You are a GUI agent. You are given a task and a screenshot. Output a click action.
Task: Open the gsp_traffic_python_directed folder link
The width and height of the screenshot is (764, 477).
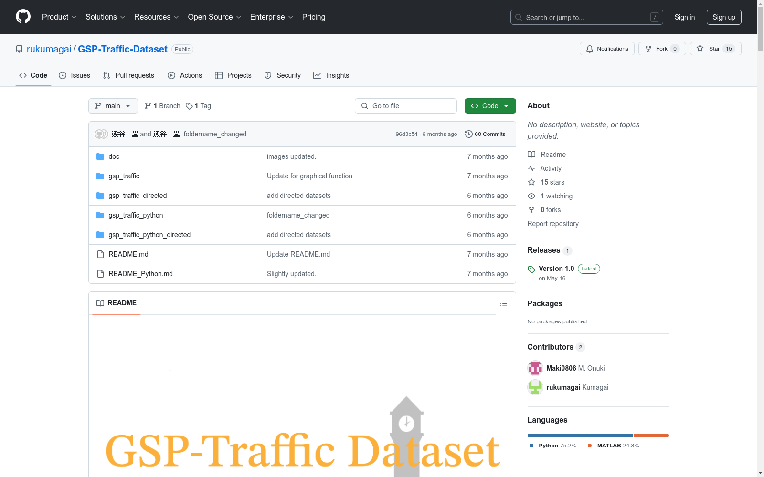(x=149, y=235)
